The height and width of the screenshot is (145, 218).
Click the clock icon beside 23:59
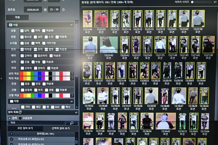click(63, 10)
